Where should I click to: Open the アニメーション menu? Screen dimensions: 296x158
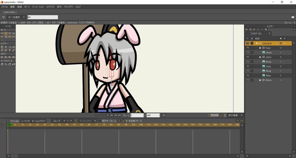[x=38, y=7]
